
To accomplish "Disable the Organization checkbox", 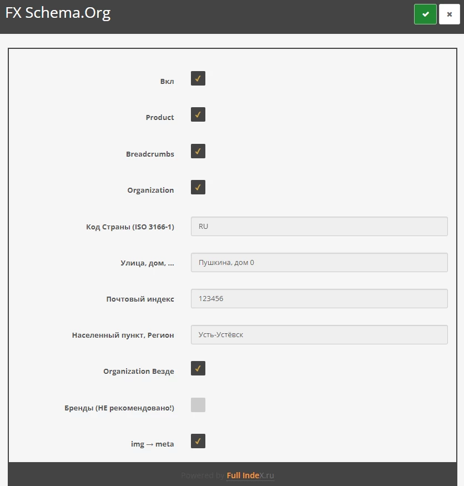I will point(198,187).
